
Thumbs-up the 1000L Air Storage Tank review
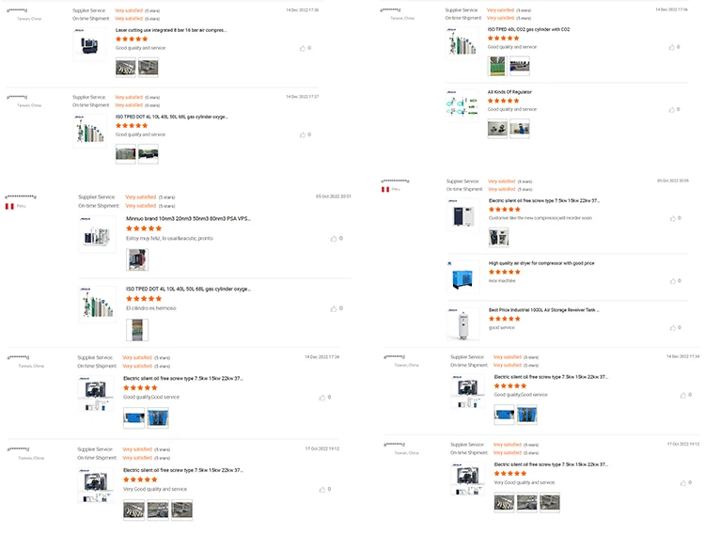coord(672,327)
